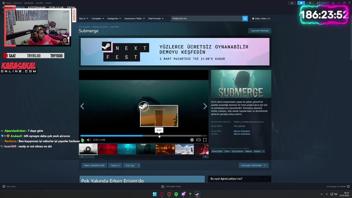352x198 pixels.
Task: Open Opera GX from taskbar
Action: (162, 194)
